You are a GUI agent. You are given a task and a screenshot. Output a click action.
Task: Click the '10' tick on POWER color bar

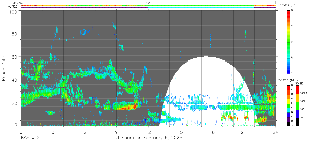pos(292,58)
